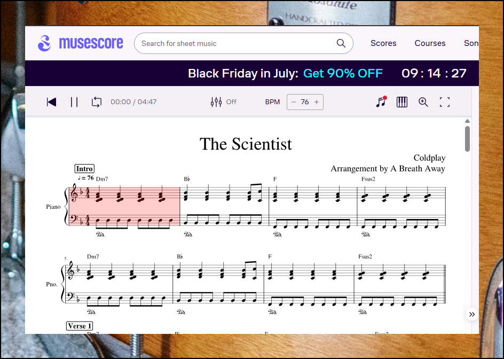Image resolution: width=504 pixels, height=359 pixels.
Task: Click the score scrollbar thumb
Action: click(x=467, y=139)
